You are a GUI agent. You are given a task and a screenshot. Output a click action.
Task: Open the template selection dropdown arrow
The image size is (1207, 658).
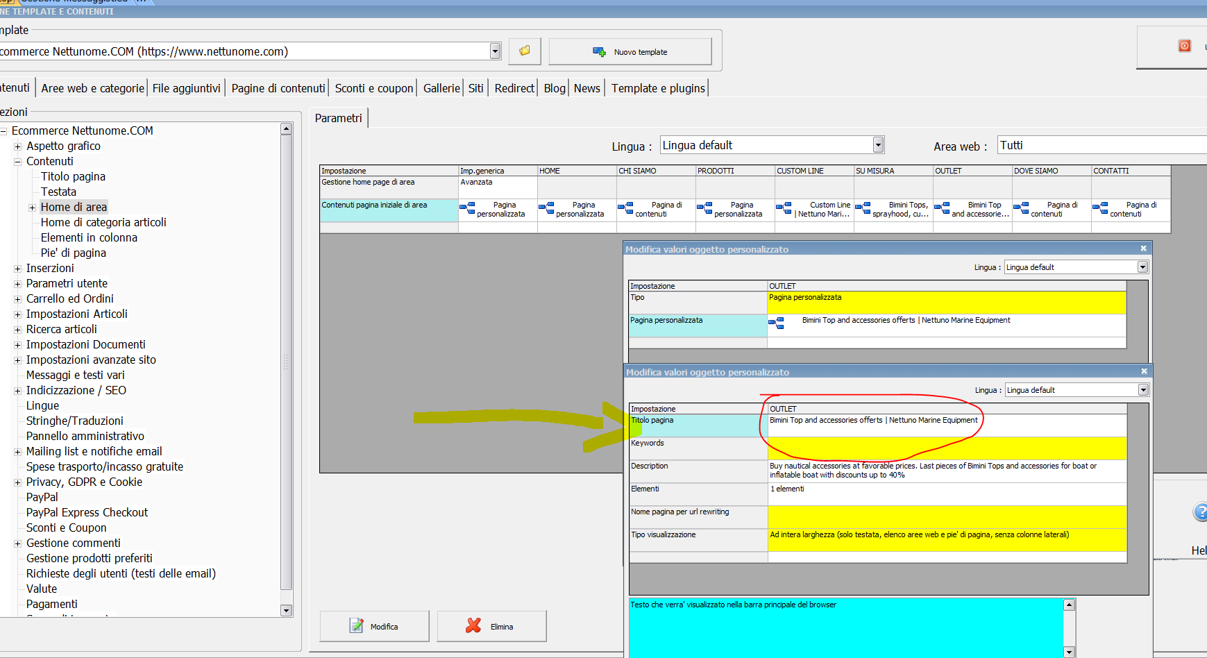click(495, 51)
